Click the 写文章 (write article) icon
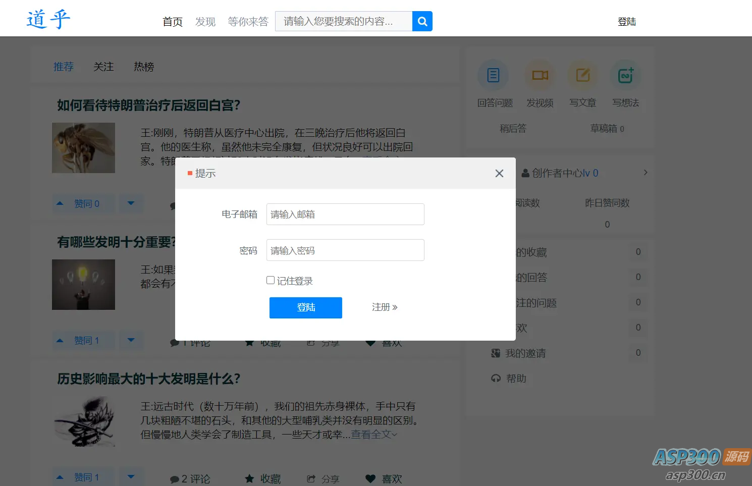 coord(582,75)
